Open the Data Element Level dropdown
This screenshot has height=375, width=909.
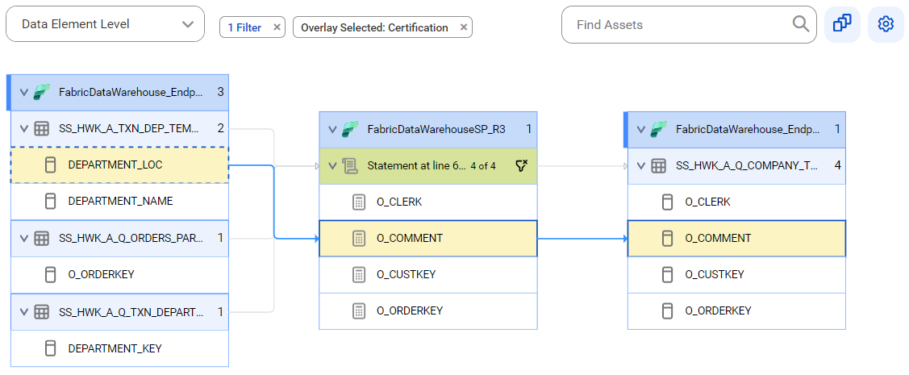(x=105, y=24)
